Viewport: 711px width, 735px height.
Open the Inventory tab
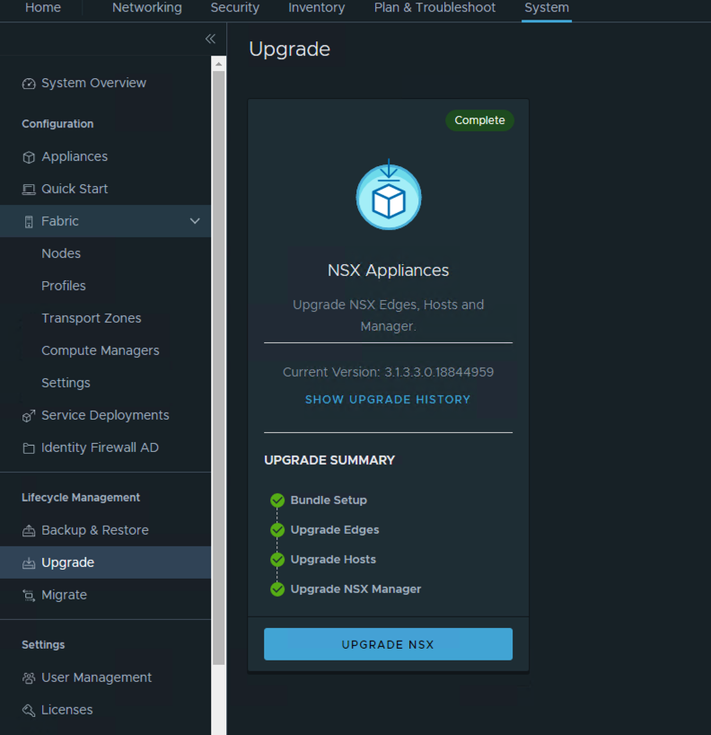click(316, 7)
